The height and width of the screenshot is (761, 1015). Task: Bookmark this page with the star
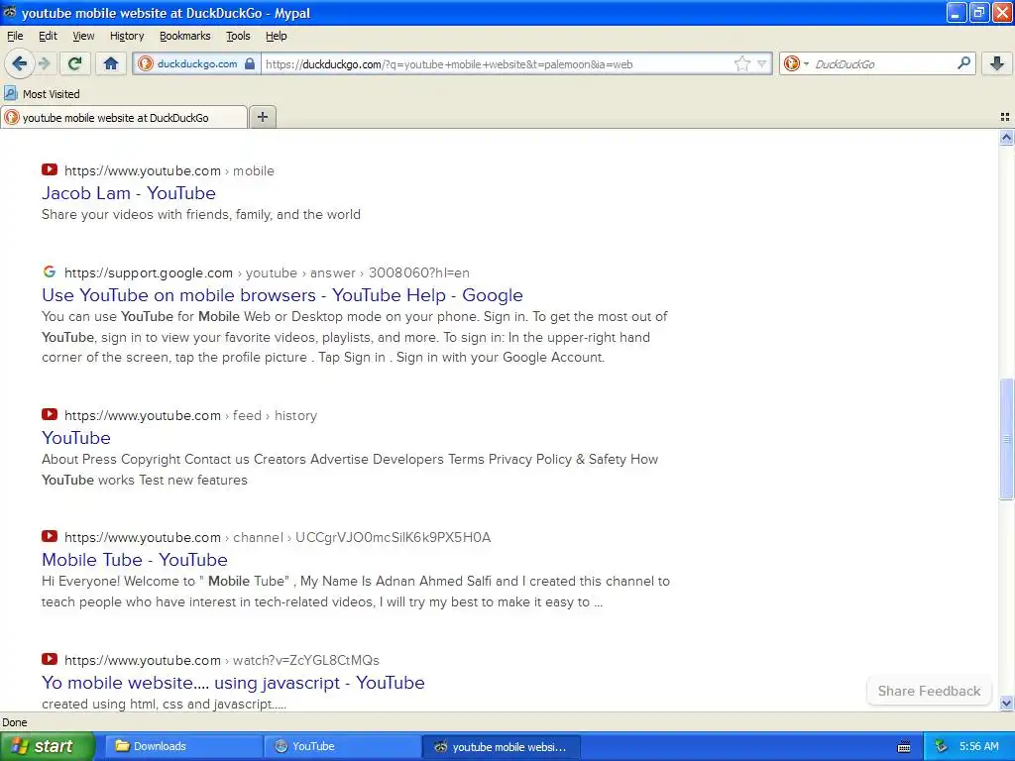coord(741,63)
